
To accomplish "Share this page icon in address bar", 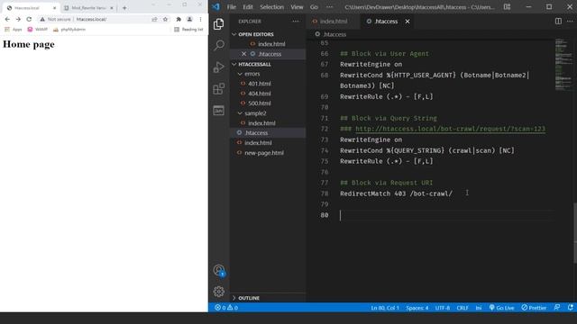I will click(154, 19).
